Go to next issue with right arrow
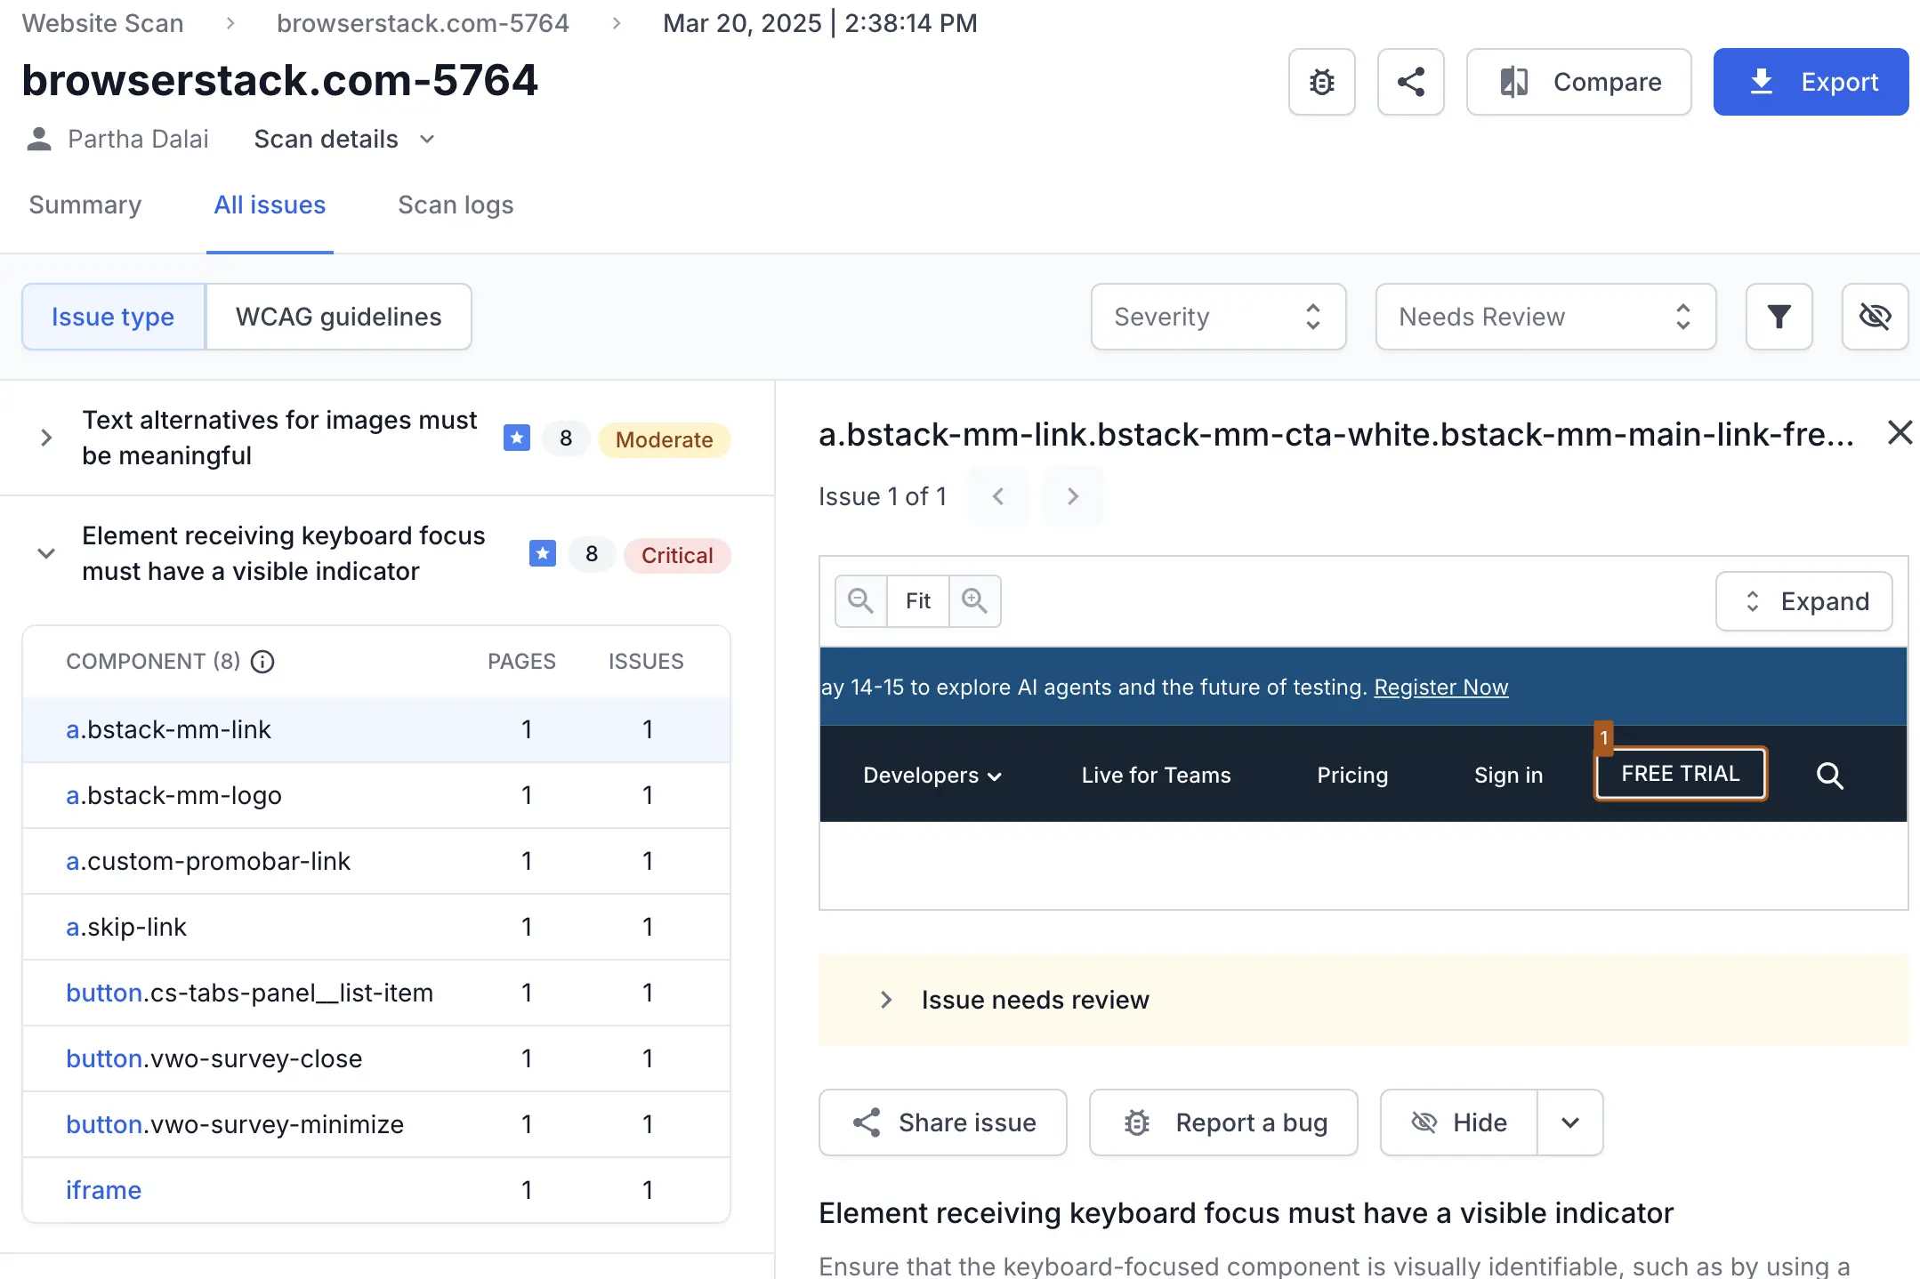Screen dimensions: 1920x1279 (x=1073, y=496)
